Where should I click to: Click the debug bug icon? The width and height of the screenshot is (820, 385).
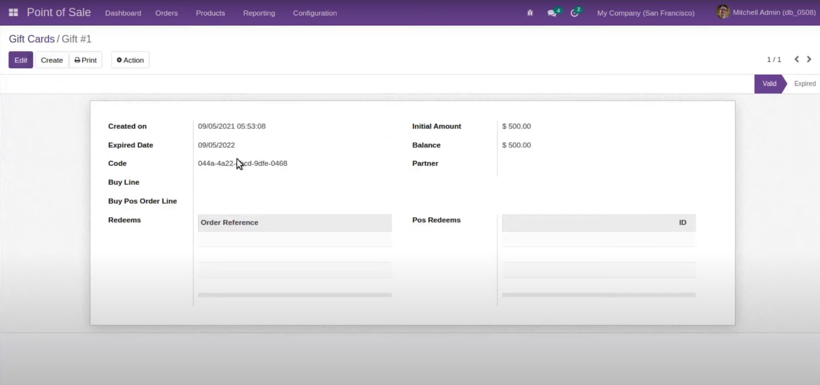coord(530,13)
